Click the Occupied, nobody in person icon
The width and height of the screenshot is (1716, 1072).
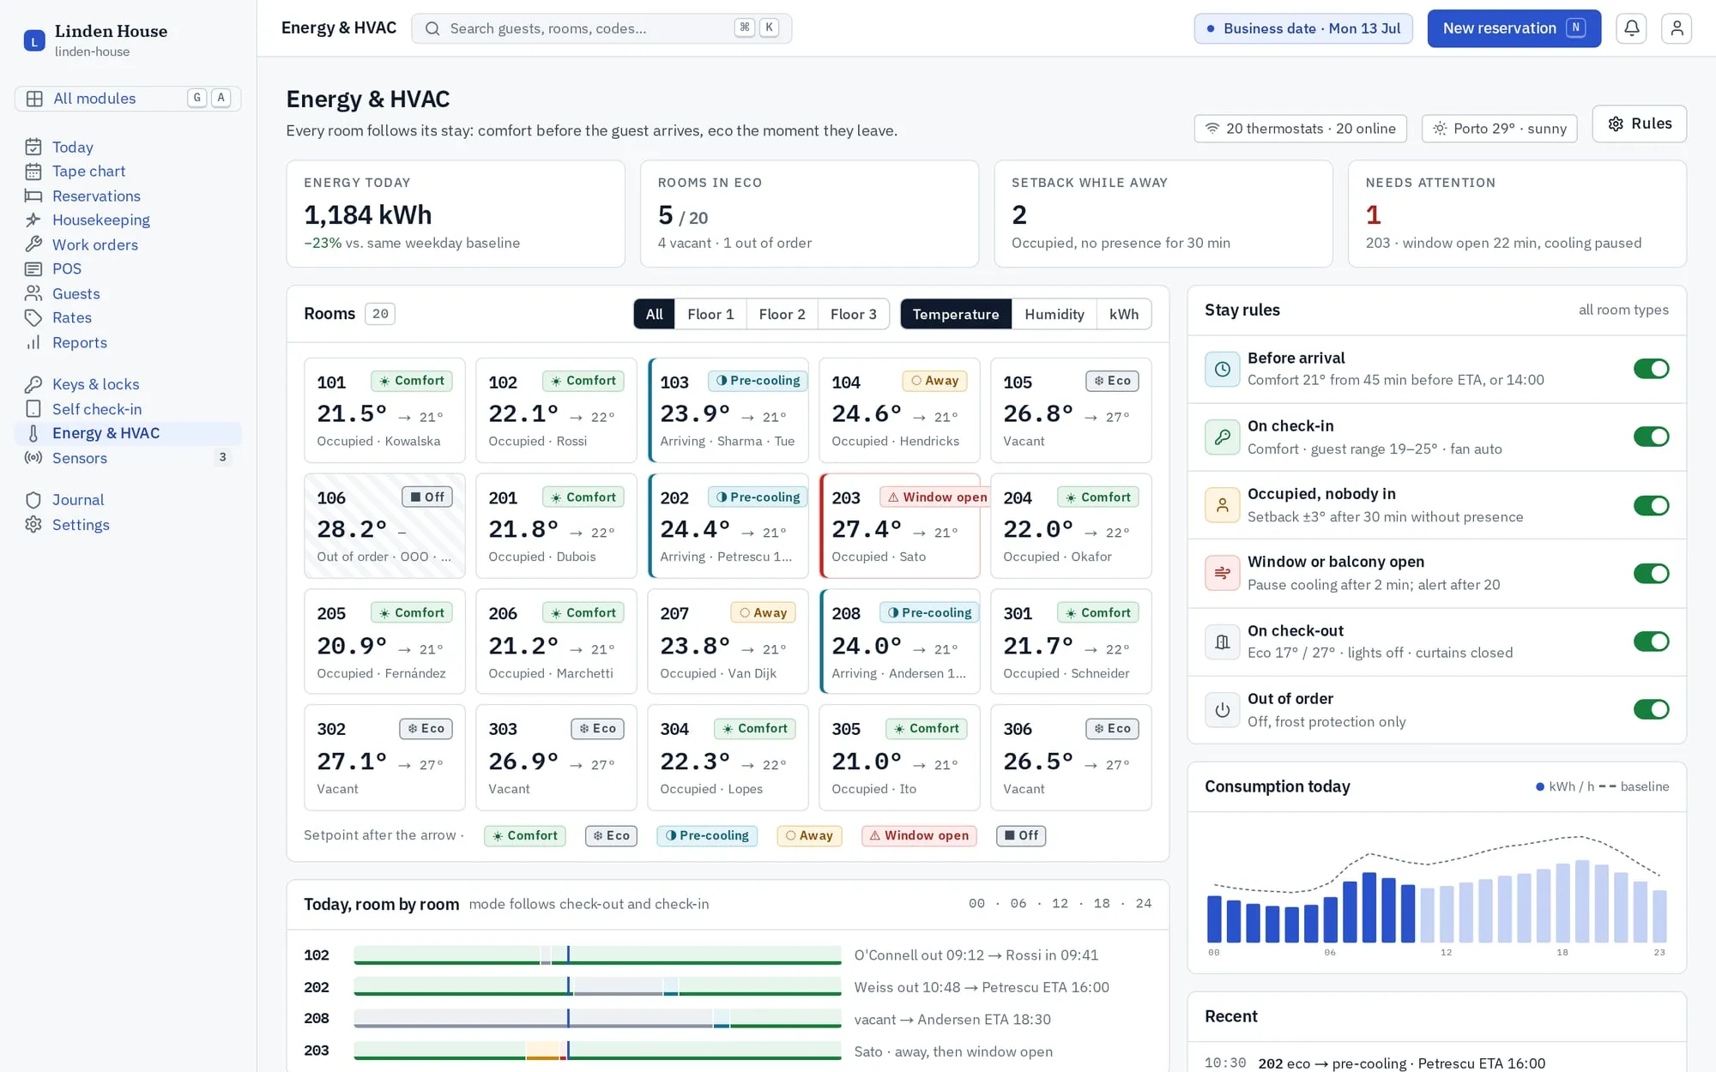click(1222, 505)
